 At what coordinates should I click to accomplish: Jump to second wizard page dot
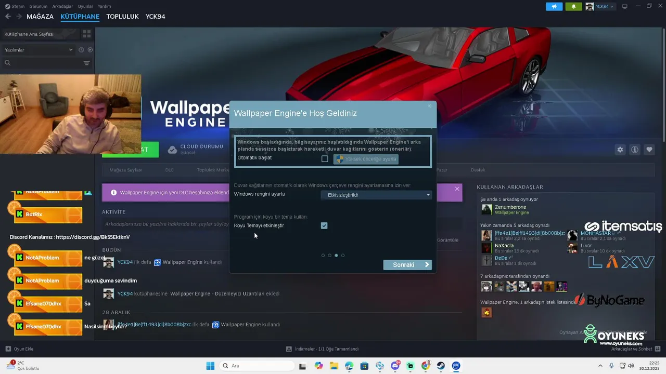[329, 256]
